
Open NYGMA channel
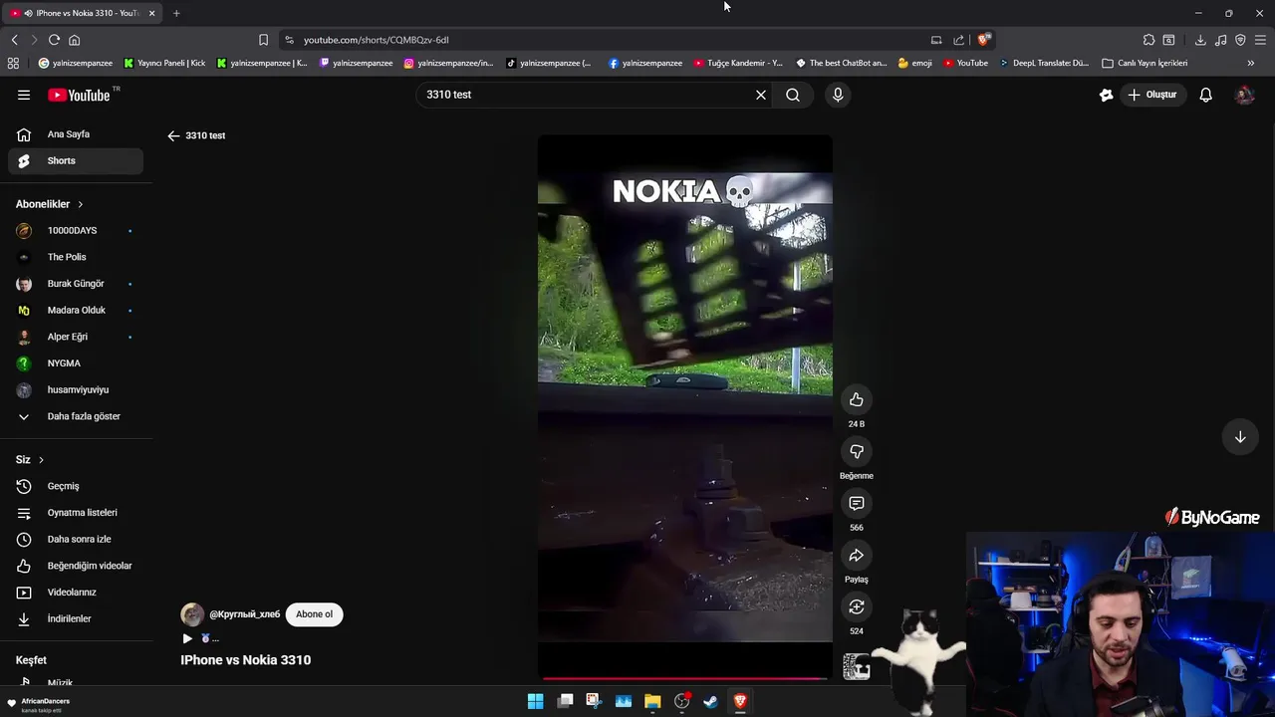pyautogui.click(x=75, y=363)
